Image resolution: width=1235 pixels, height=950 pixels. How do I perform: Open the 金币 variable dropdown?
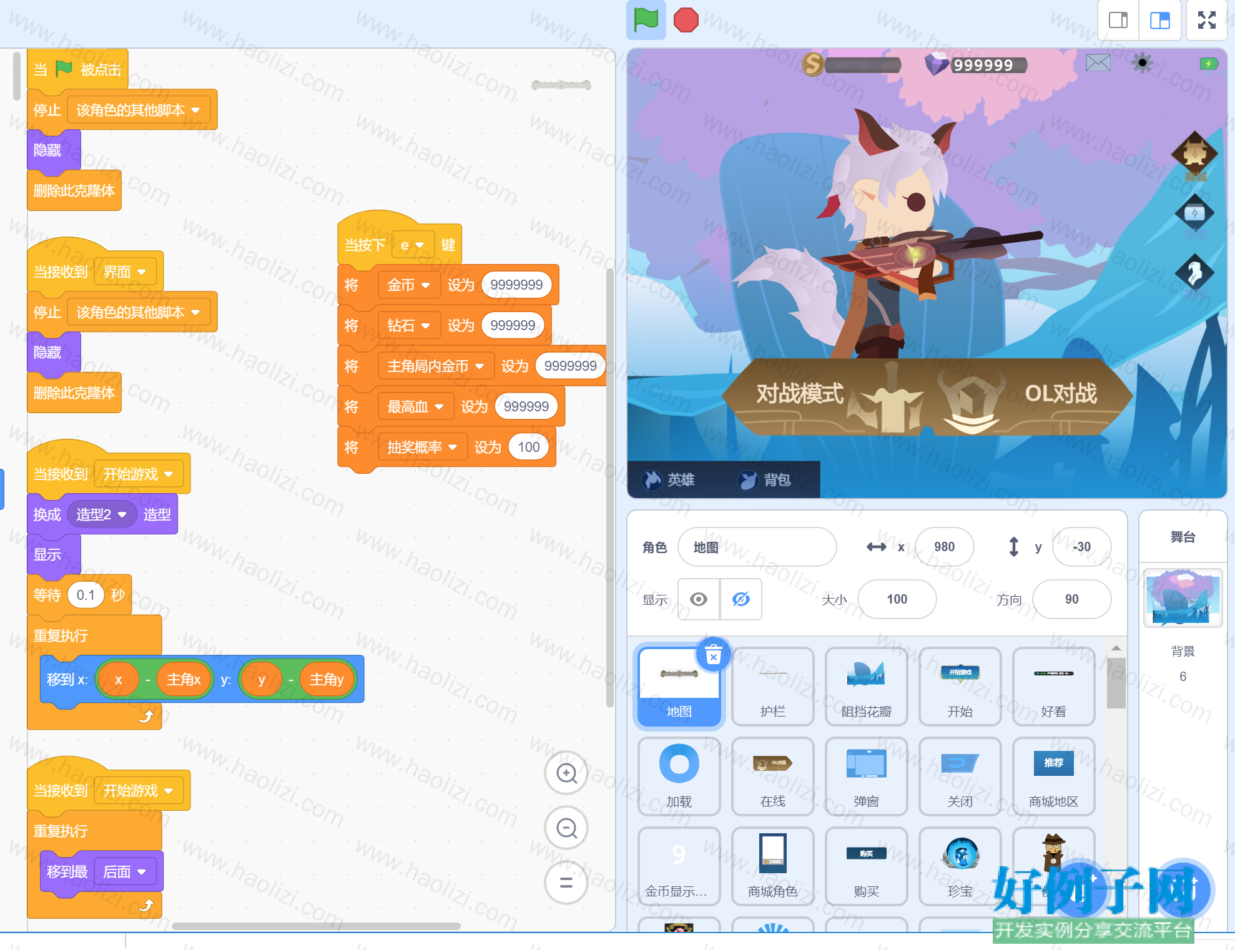(408, 285)
